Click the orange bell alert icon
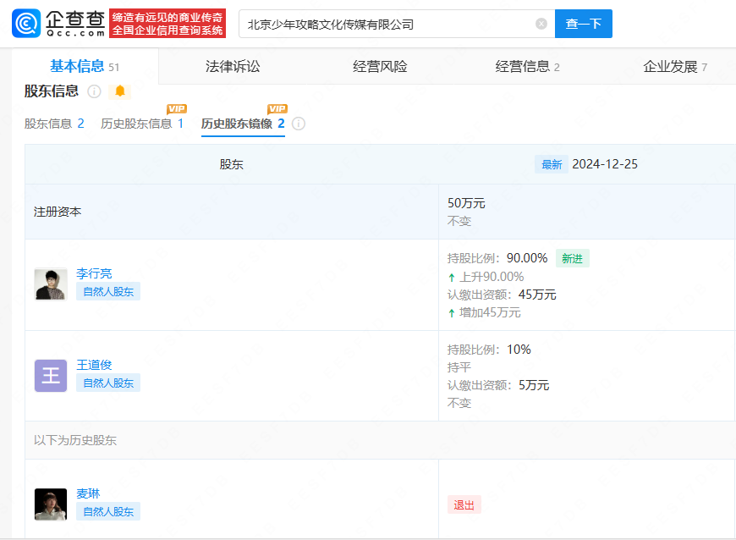736x540 pixels. coord(120,91)
